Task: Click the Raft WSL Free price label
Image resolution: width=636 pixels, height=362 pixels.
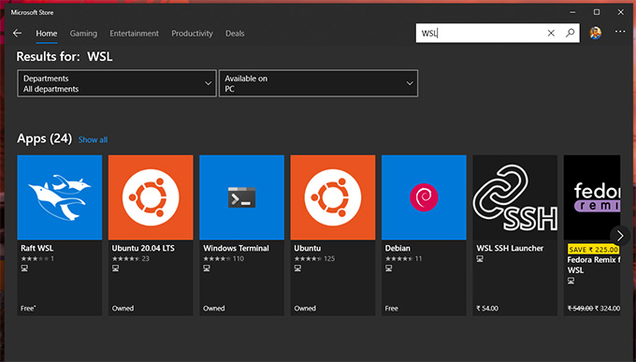Action: pos(28,309)
